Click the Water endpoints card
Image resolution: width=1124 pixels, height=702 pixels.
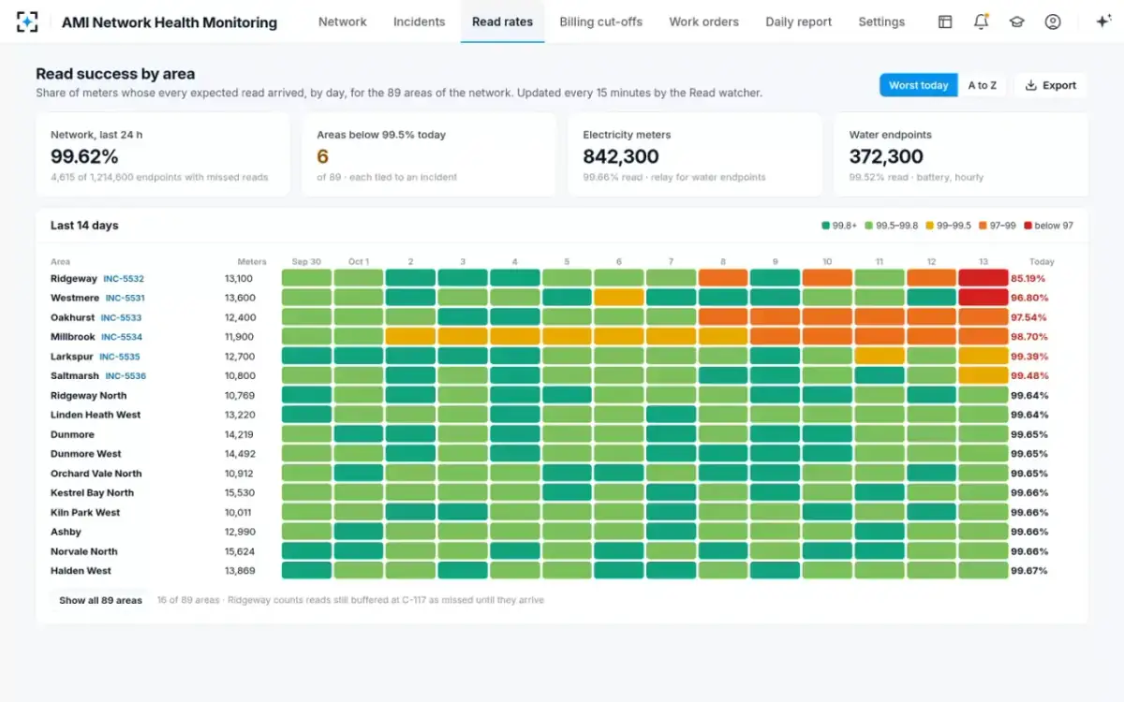(x=961, y=154)
